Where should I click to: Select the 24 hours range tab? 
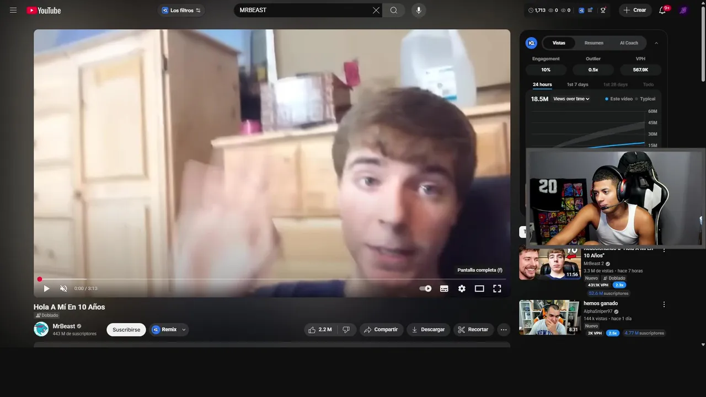542,85
